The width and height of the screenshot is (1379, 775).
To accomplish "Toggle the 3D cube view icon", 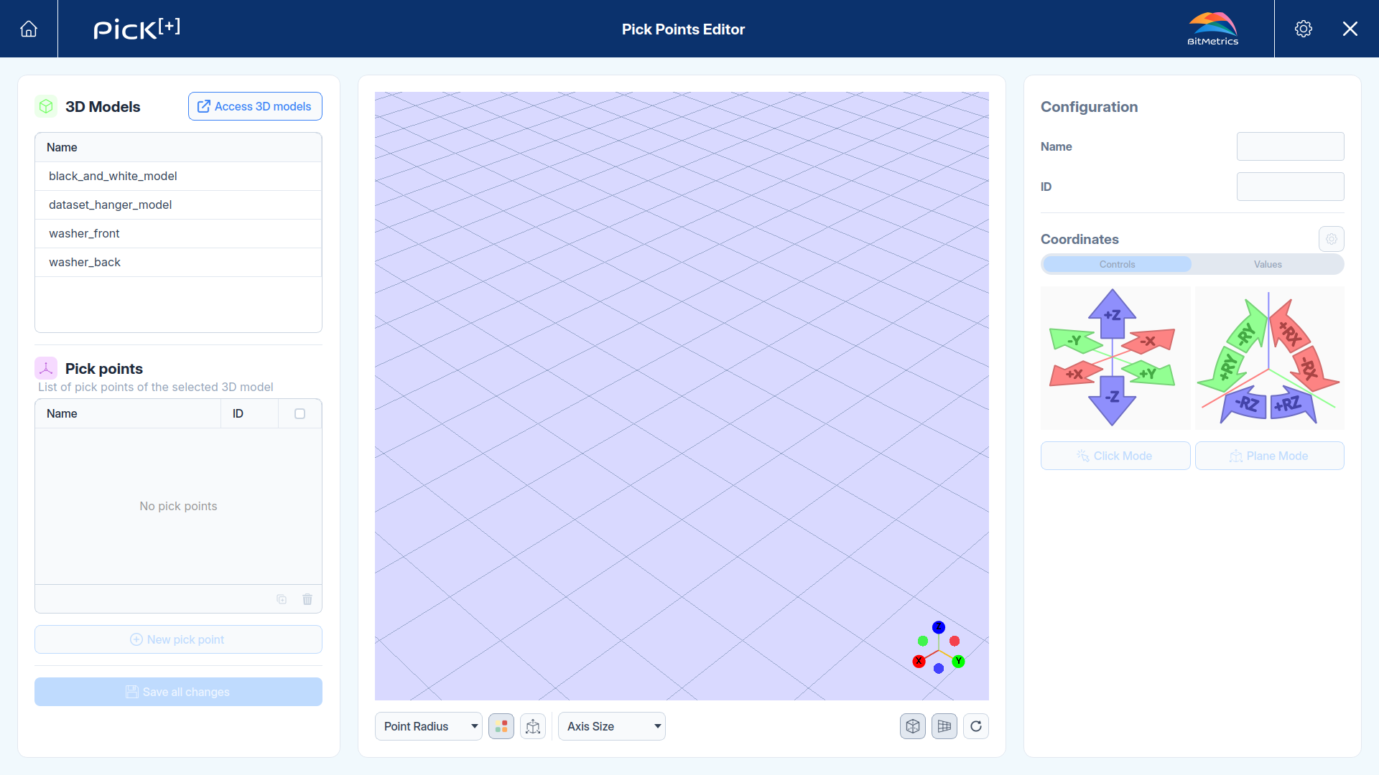I will pyautogui.click(x=913, y=726).
